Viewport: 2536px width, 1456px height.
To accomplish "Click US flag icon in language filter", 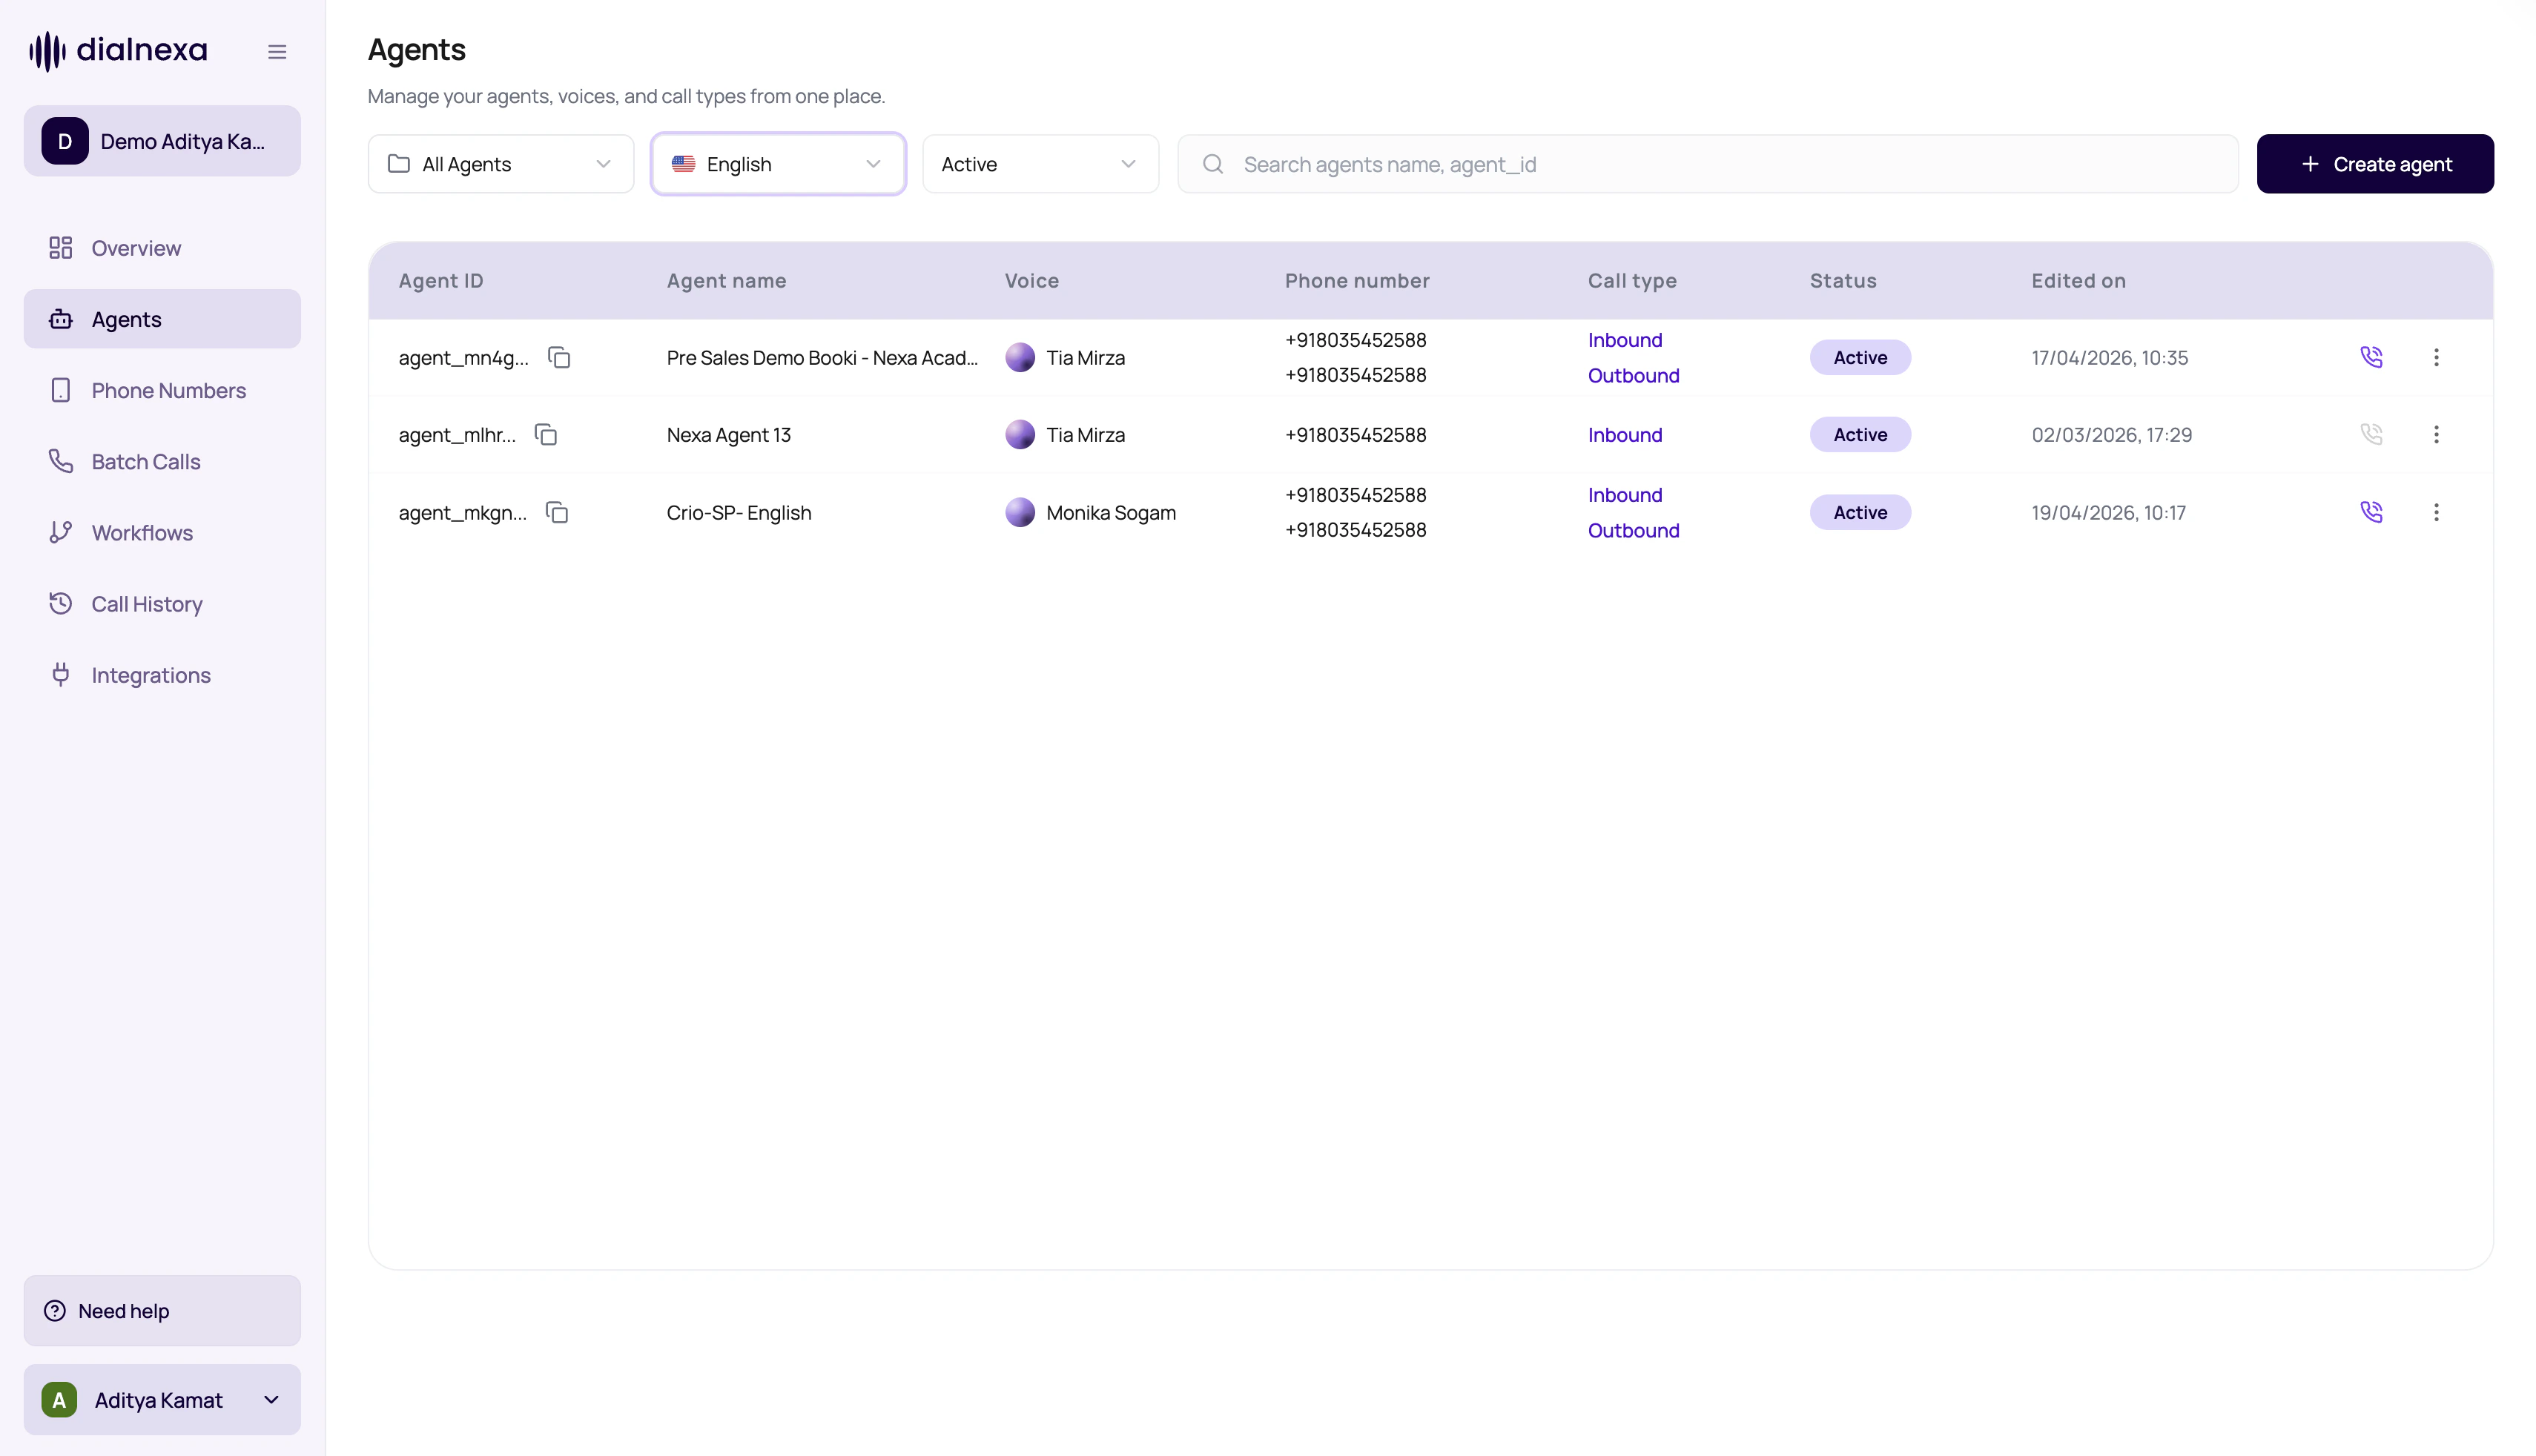I will click(x=683, y=164).
